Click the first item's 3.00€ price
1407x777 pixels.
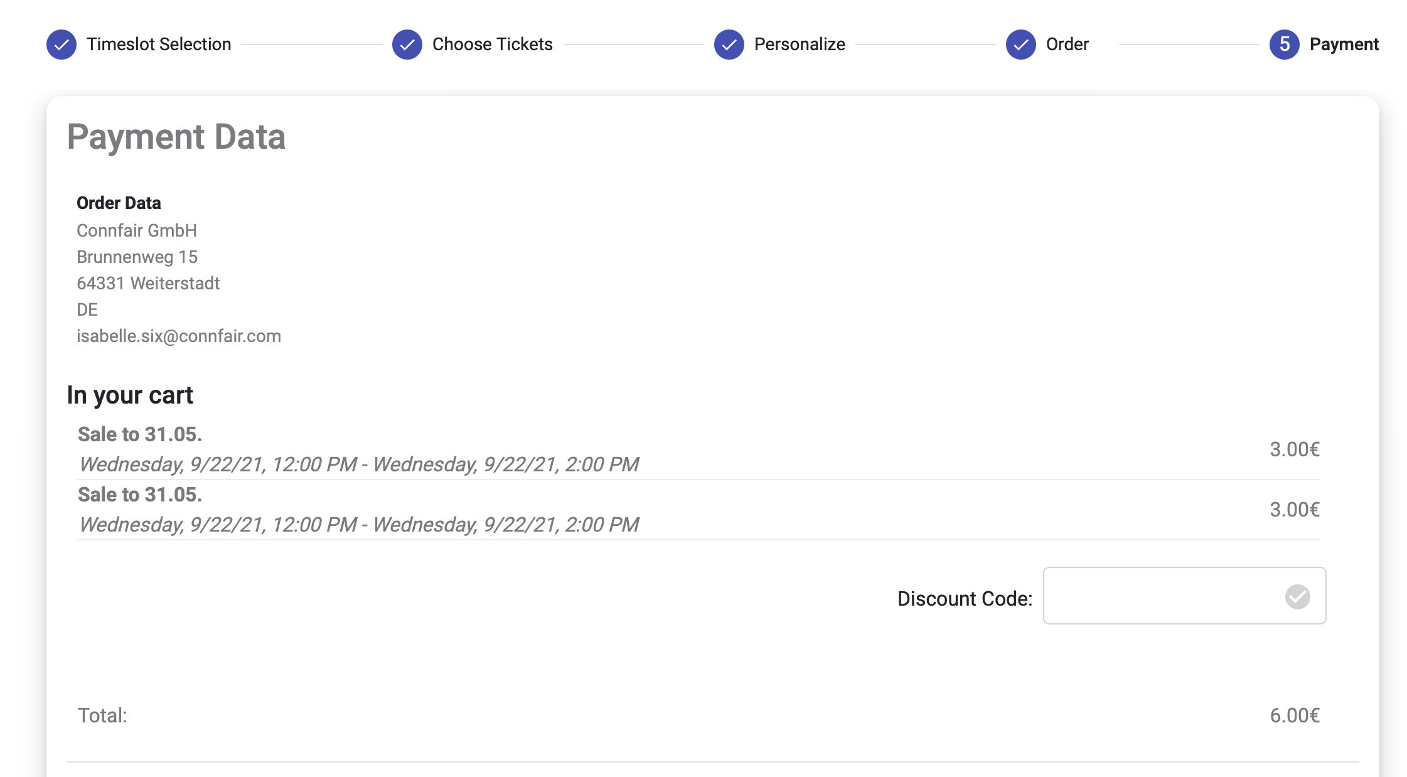tap(1294, 449)
